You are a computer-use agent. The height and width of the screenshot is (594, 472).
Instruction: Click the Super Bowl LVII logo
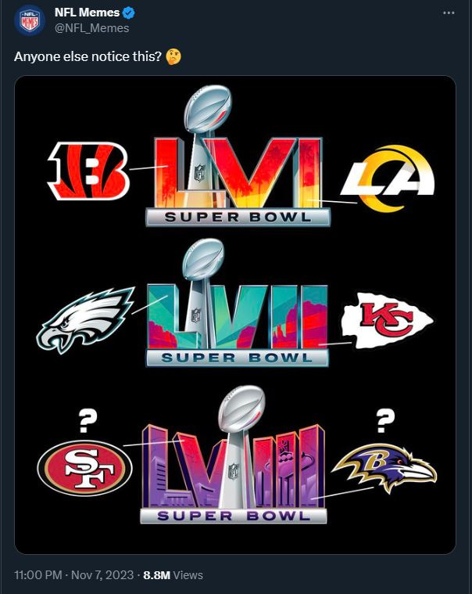[x=237, y=303]
